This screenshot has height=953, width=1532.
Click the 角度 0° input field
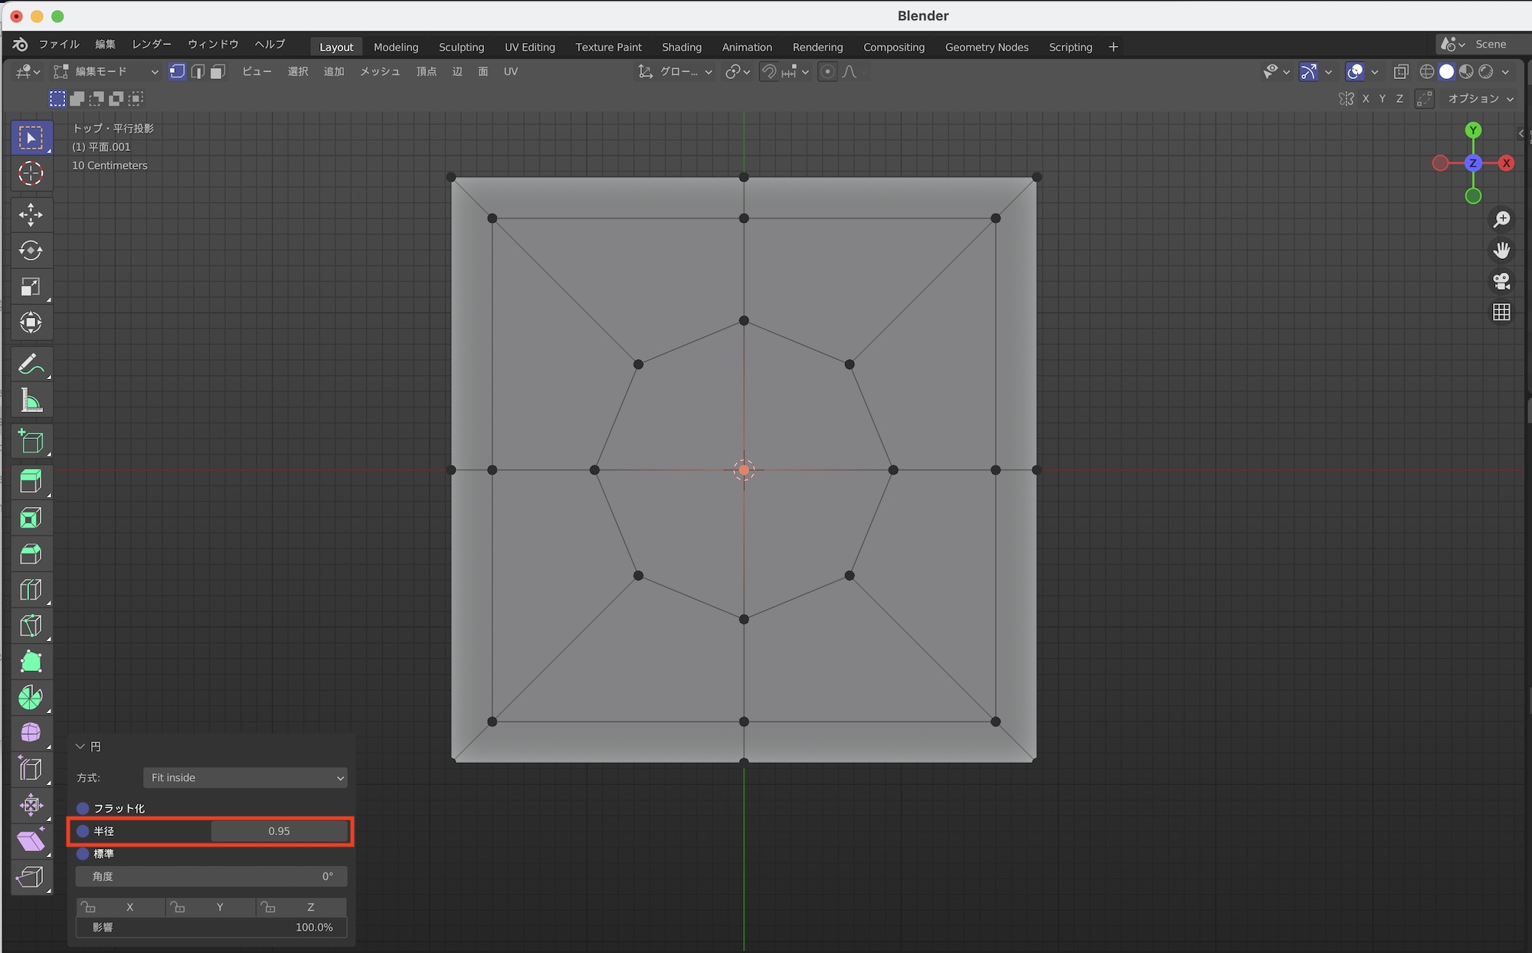(211, 876)
